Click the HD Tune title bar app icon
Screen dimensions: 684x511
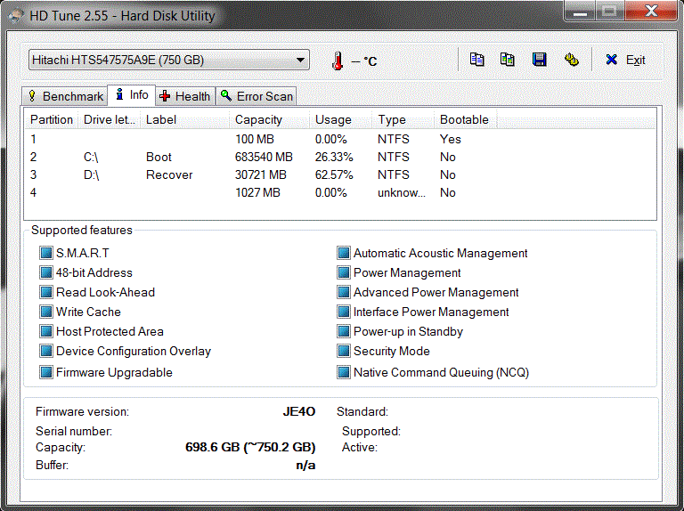pos(16,16)
